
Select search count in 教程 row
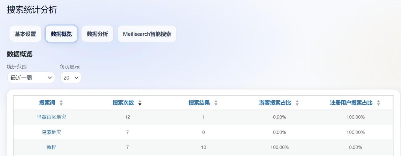coord(128,147)
